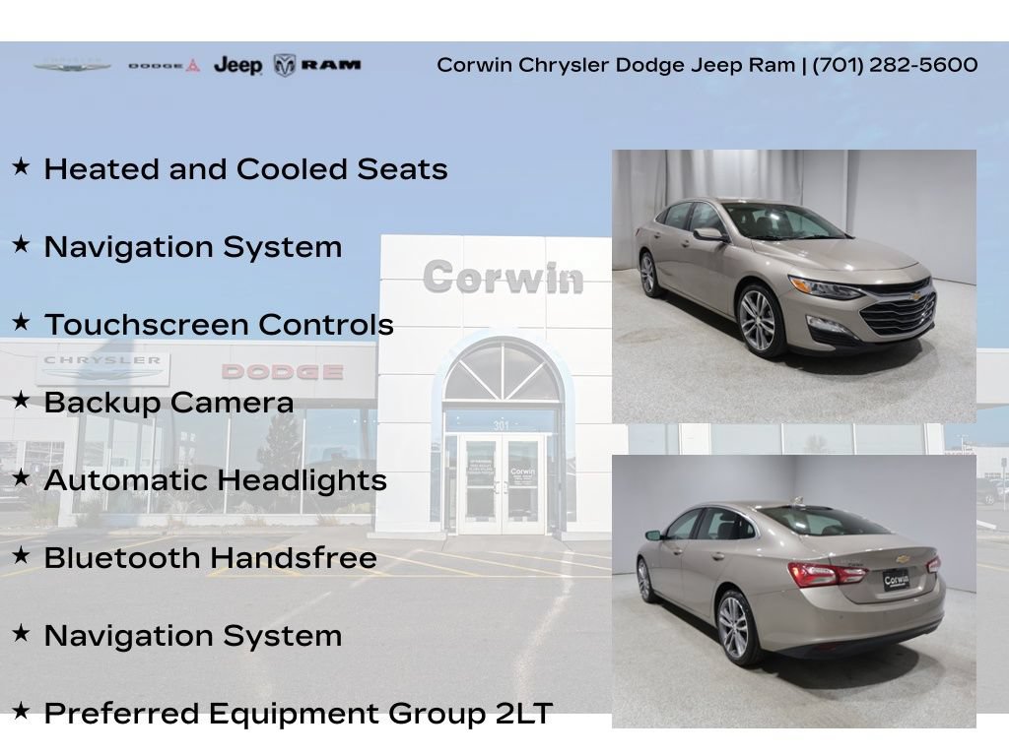Click star bullet beside Touchscreen Controls
The image size is (1009, 756).
click(x=22, y=322)
